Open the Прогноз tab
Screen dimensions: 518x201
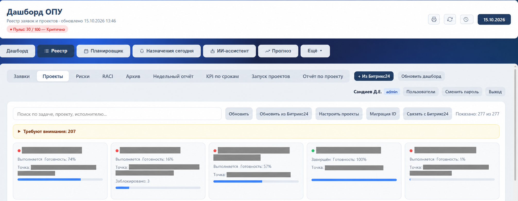point(278,51)
